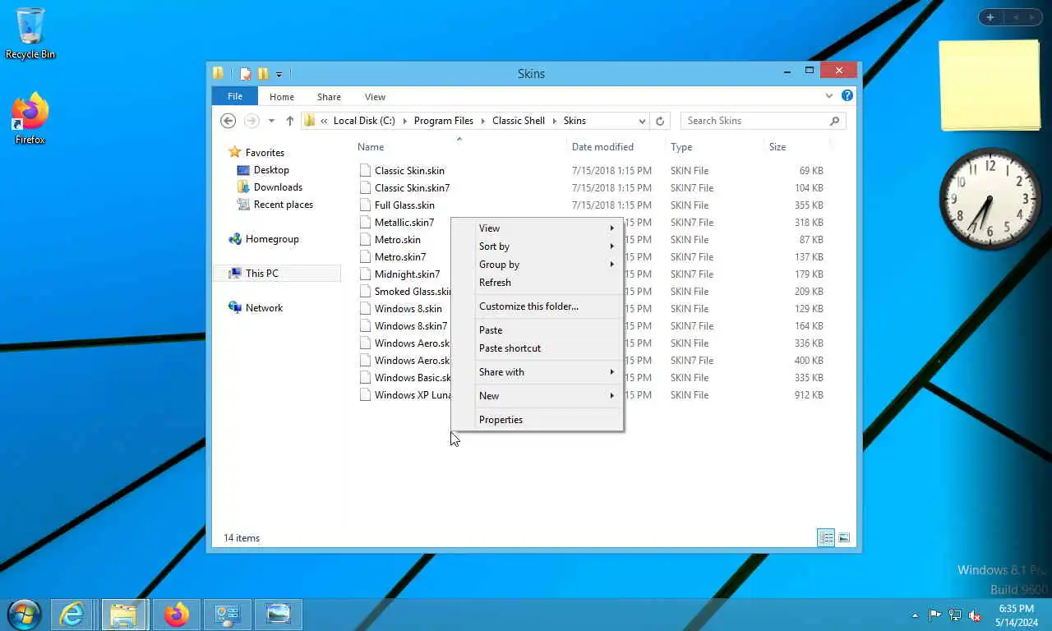The height and width of the screenshot is (631, 1052).
Task: Select Network in navigation pane
Action: click(264, 308)
